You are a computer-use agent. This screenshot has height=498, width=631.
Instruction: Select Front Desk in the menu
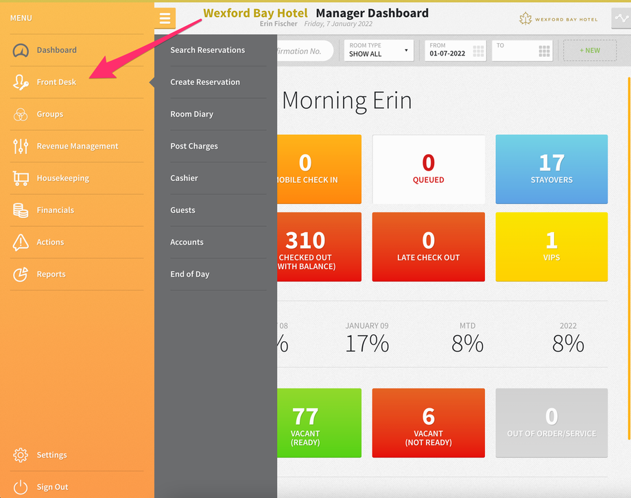[x=77, y=82]
